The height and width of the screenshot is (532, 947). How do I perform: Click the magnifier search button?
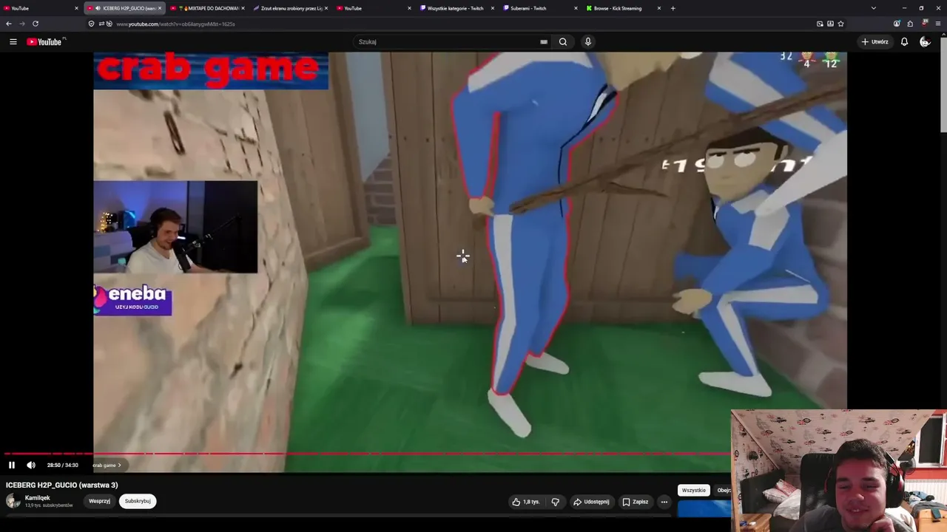[563, 42]
